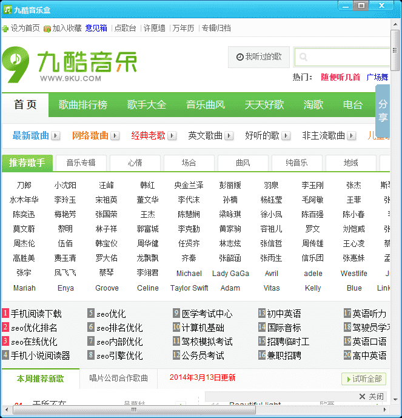This screenshot has width=402, height=418.
Task: Select the 推荐歌手 tab
Action: point(27,163)
